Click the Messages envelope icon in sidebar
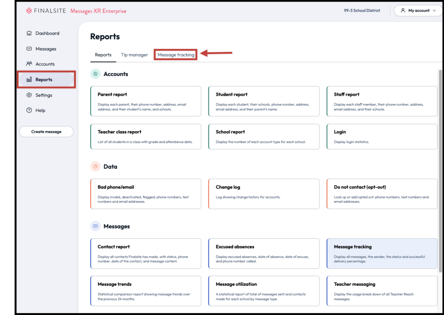Screen dimensions: 444x315 (x=29, y=49)
